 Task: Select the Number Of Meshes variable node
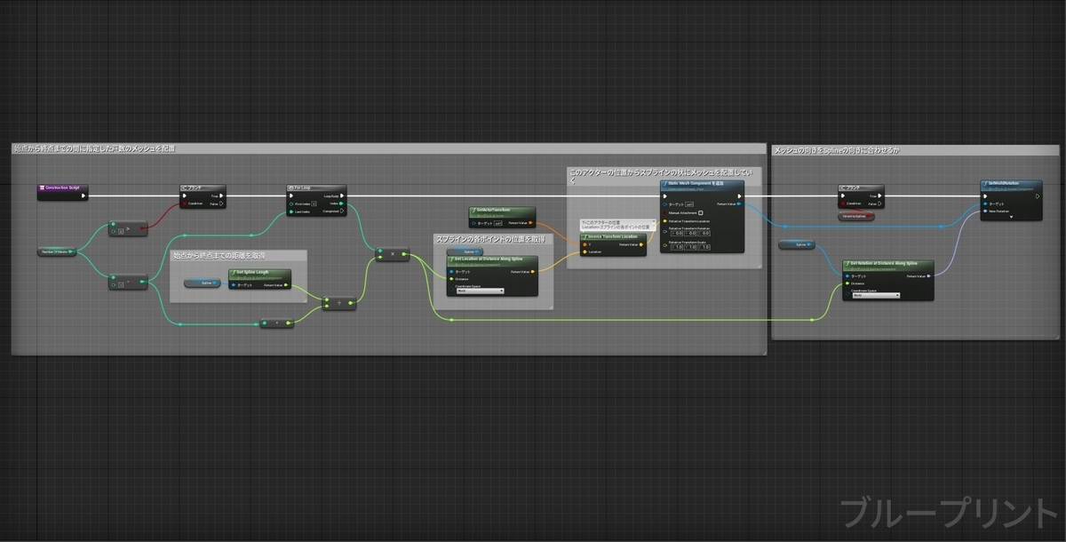[x=57, y=251]
